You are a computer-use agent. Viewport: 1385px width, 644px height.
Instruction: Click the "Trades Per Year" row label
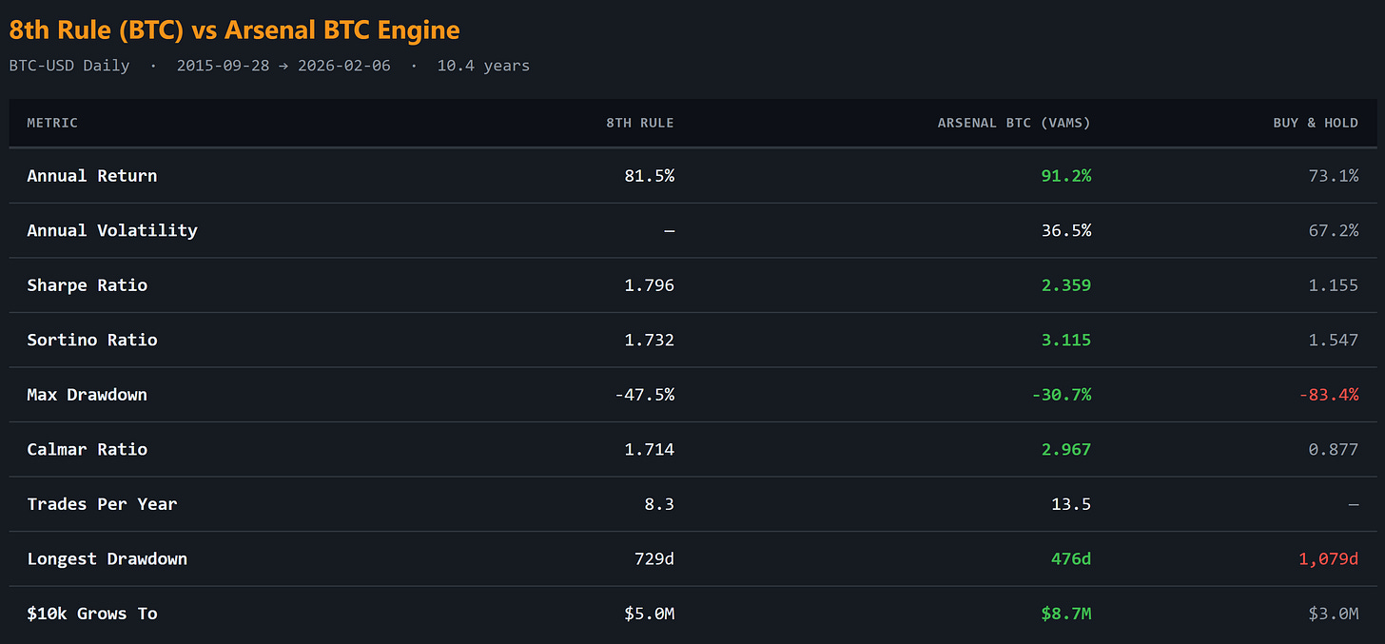tap(102, 503)
